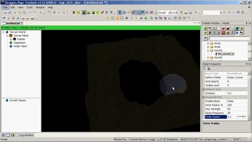Expand the Palette tree node
This screenshot has width=252, height=142.
[x=11, y=39]
